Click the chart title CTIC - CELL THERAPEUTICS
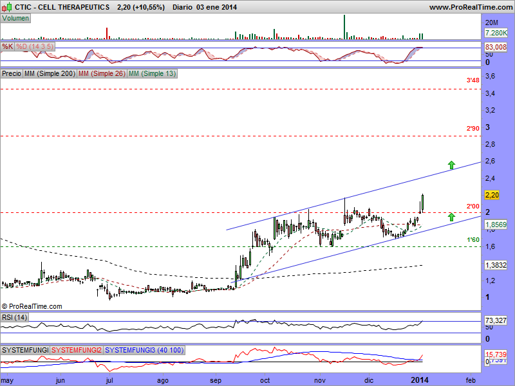The height and width of the screenshot is (386, 515). [62, 7]
